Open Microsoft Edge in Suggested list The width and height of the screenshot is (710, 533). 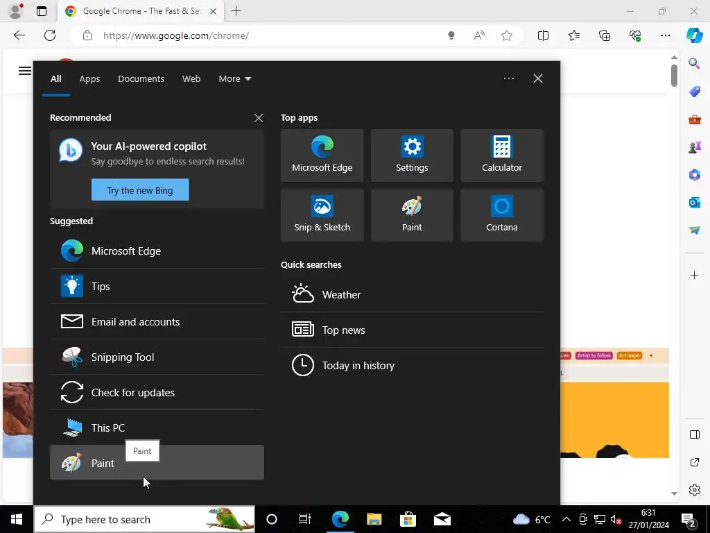tap(157, 251)
